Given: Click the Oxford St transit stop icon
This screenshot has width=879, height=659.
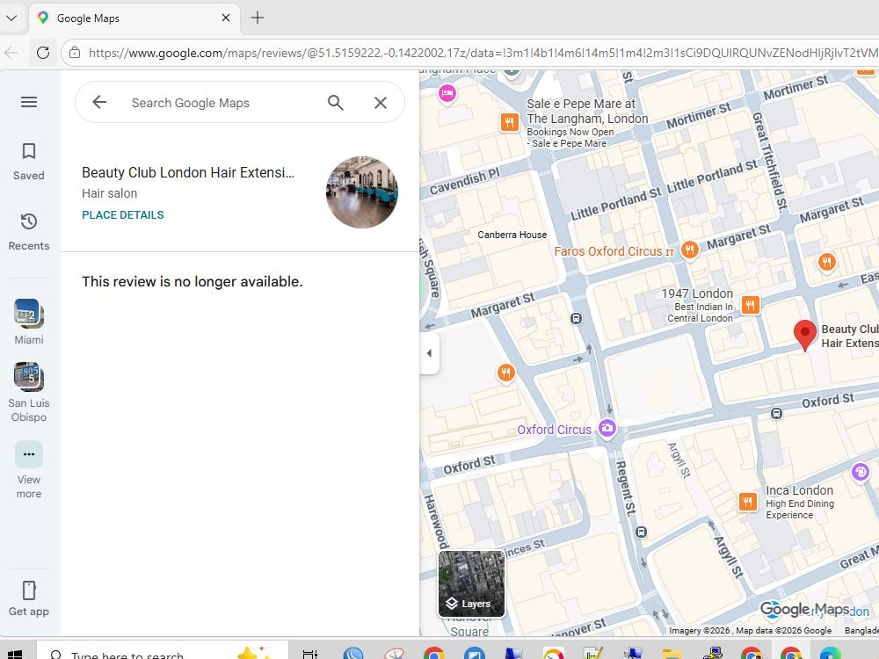Looking at the screenshot, I should point(776,414).
